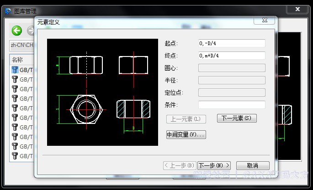This screenshot has width=313, height=190.
Task: Click the gray forward arrow icon
Action: click(30, 31)
